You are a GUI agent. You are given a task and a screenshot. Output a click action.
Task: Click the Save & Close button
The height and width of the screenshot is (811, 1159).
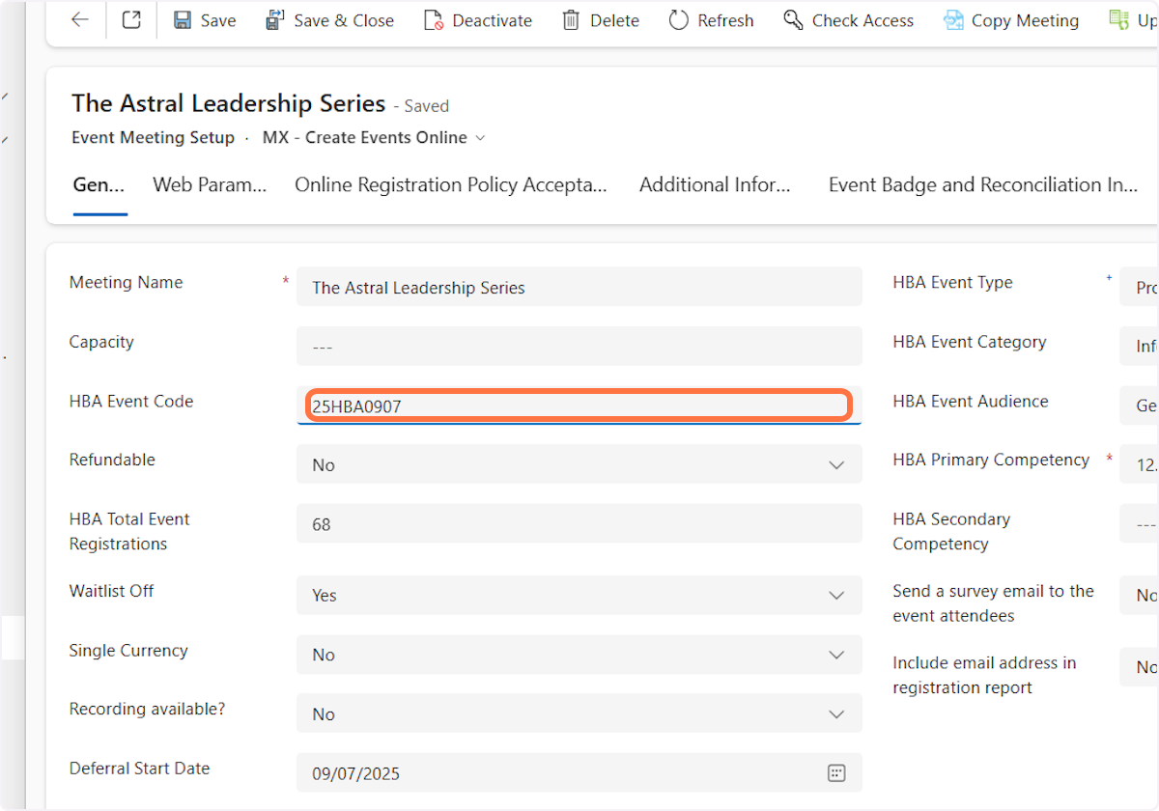pyautogui.click(x=329, y=20)
